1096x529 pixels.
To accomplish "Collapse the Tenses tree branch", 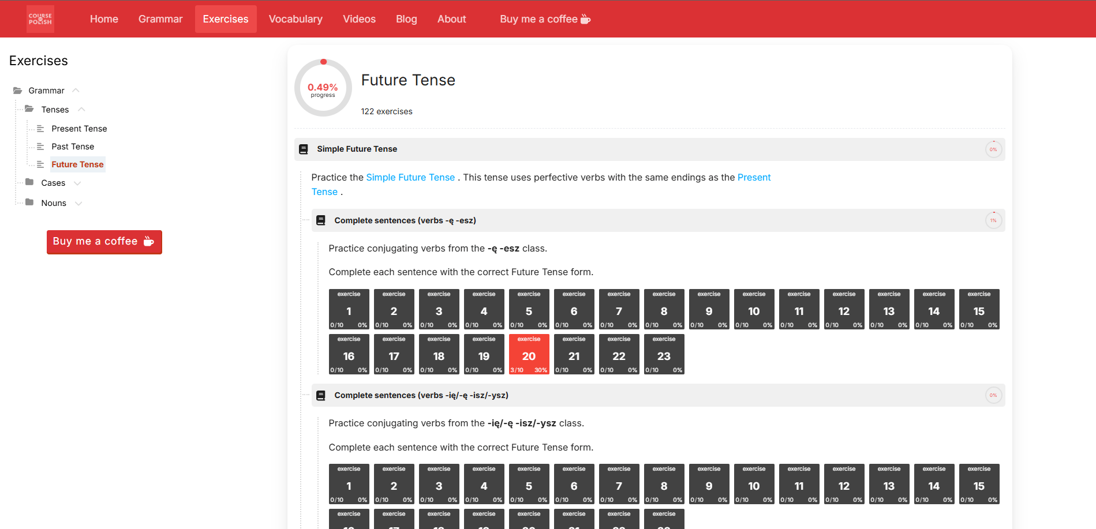I will click(81, 109).
